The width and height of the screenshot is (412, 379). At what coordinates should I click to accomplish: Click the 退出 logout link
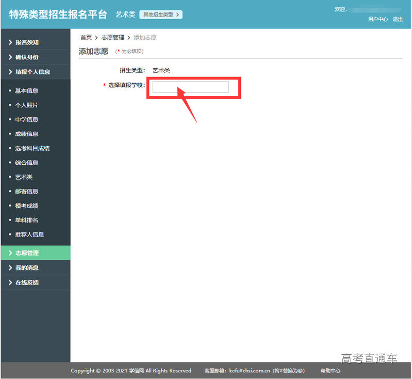point(398,19)
